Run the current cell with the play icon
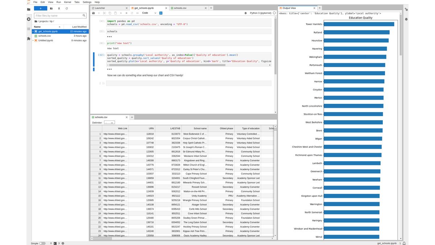Viewport: 435px width, 245px height. point(121,13)
